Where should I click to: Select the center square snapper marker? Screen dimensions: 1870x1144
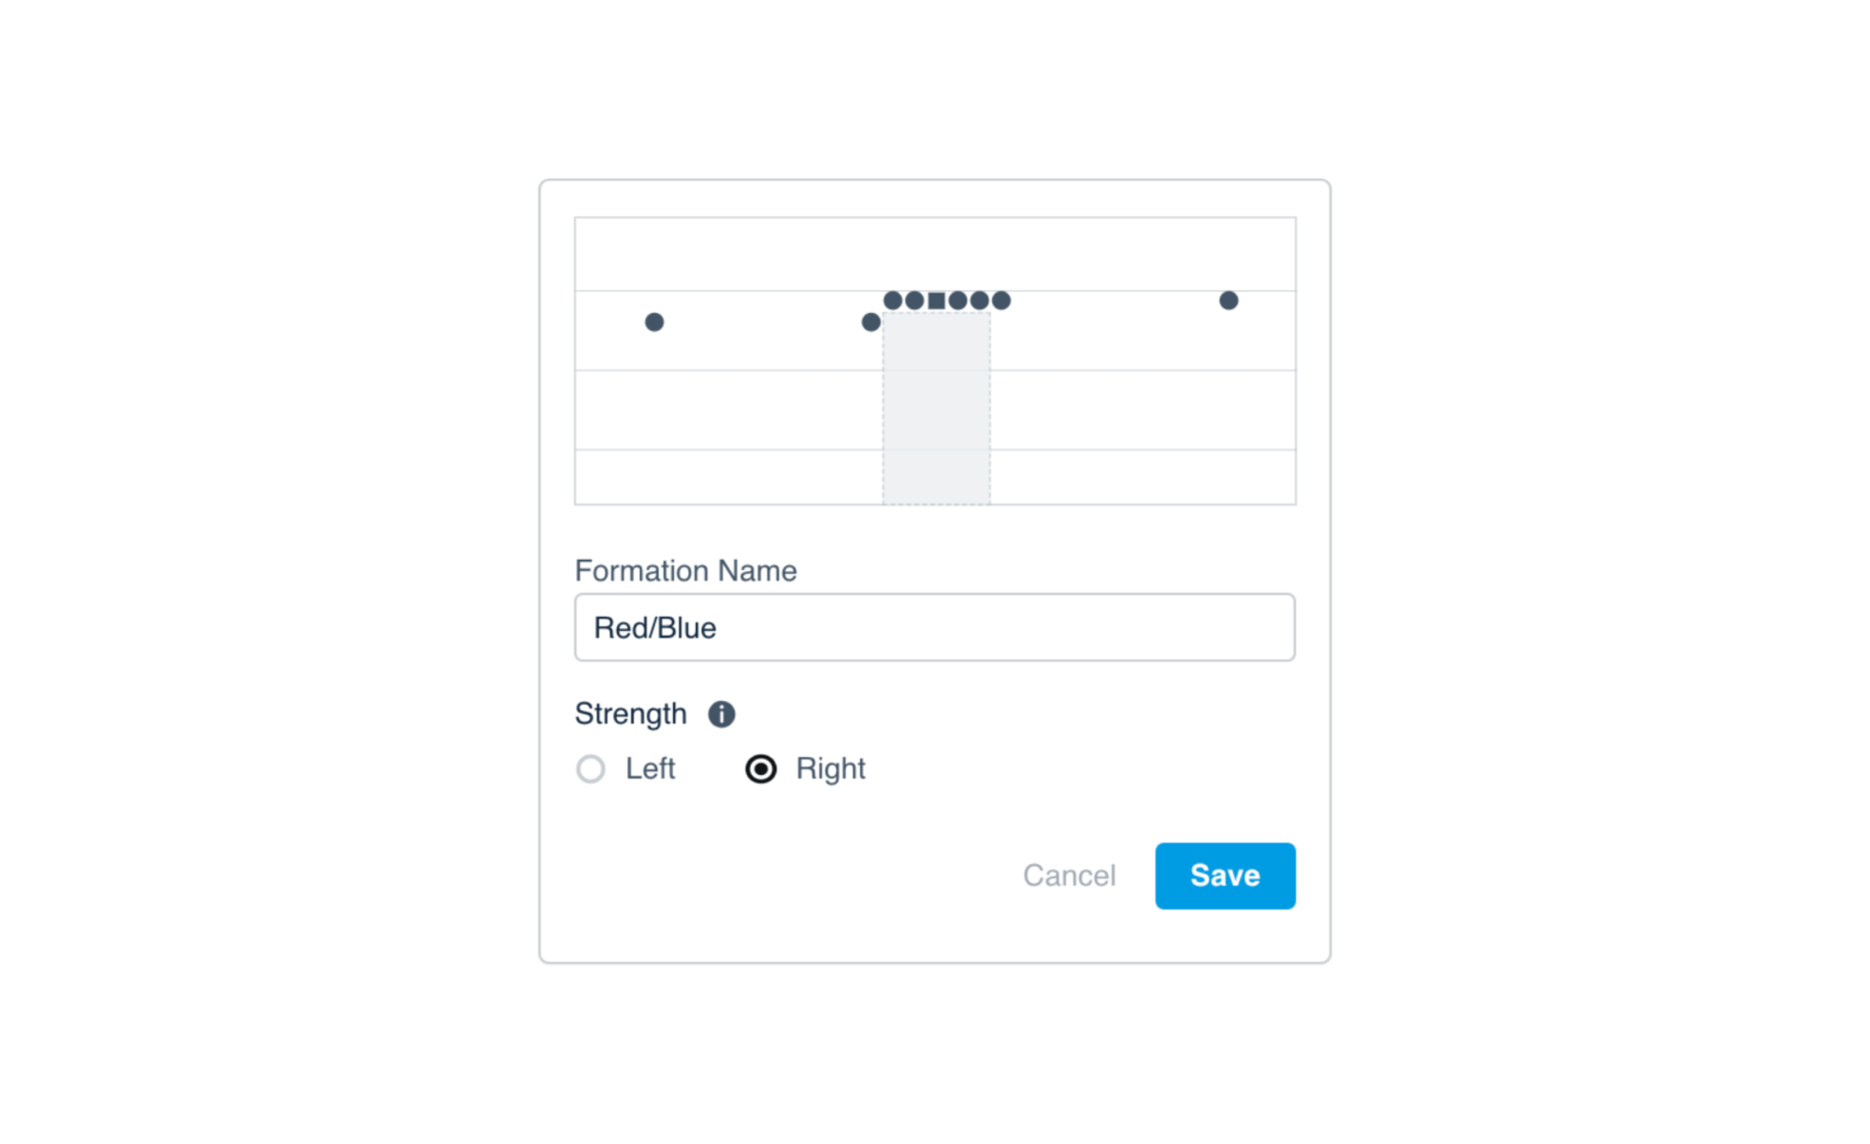[937, 301]
